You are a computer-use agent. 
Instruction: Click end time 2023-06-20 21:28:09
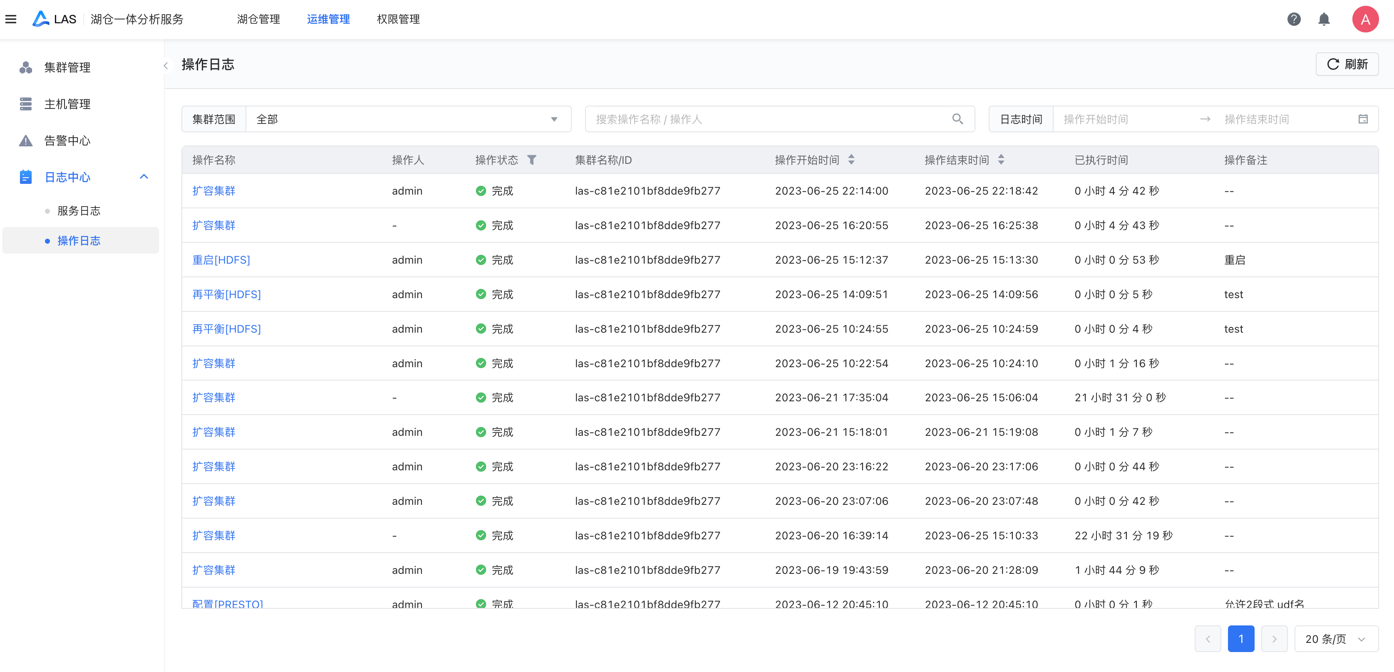[x=981, y=571]
